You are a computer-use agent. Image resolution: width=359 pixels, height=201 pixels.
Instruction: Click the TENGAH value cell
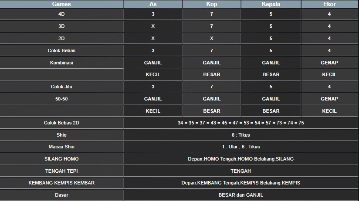(x=241, y=171)
